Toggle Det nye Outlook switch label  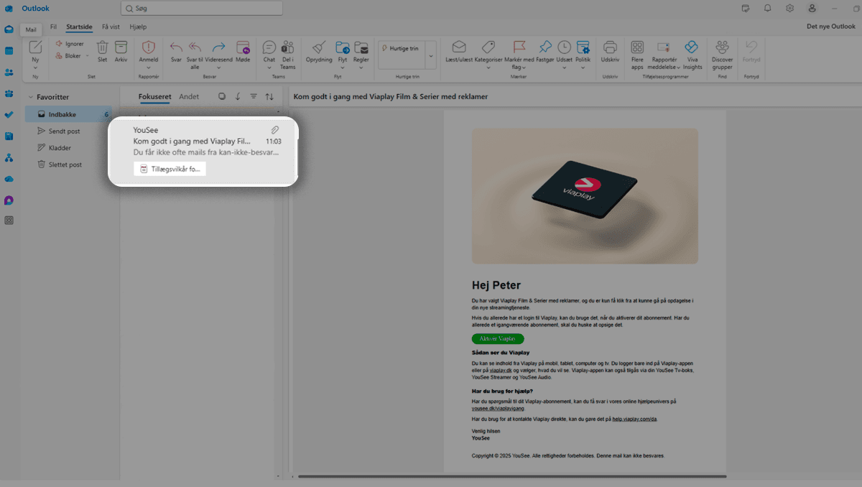click(831, 27)
